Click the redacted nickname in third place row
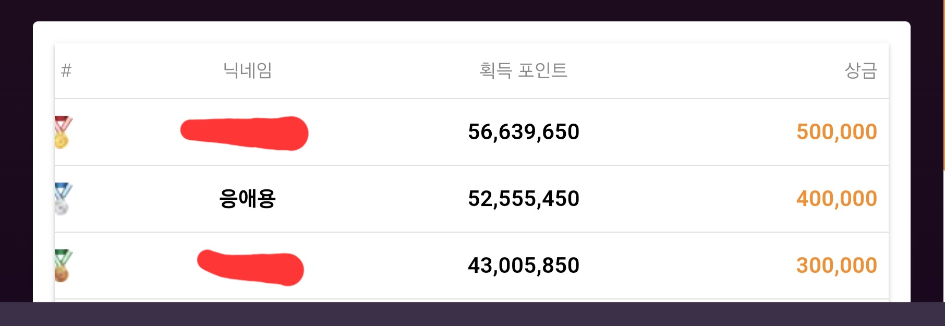The height and width of the screenshot is (326, 945). (250, 268)
